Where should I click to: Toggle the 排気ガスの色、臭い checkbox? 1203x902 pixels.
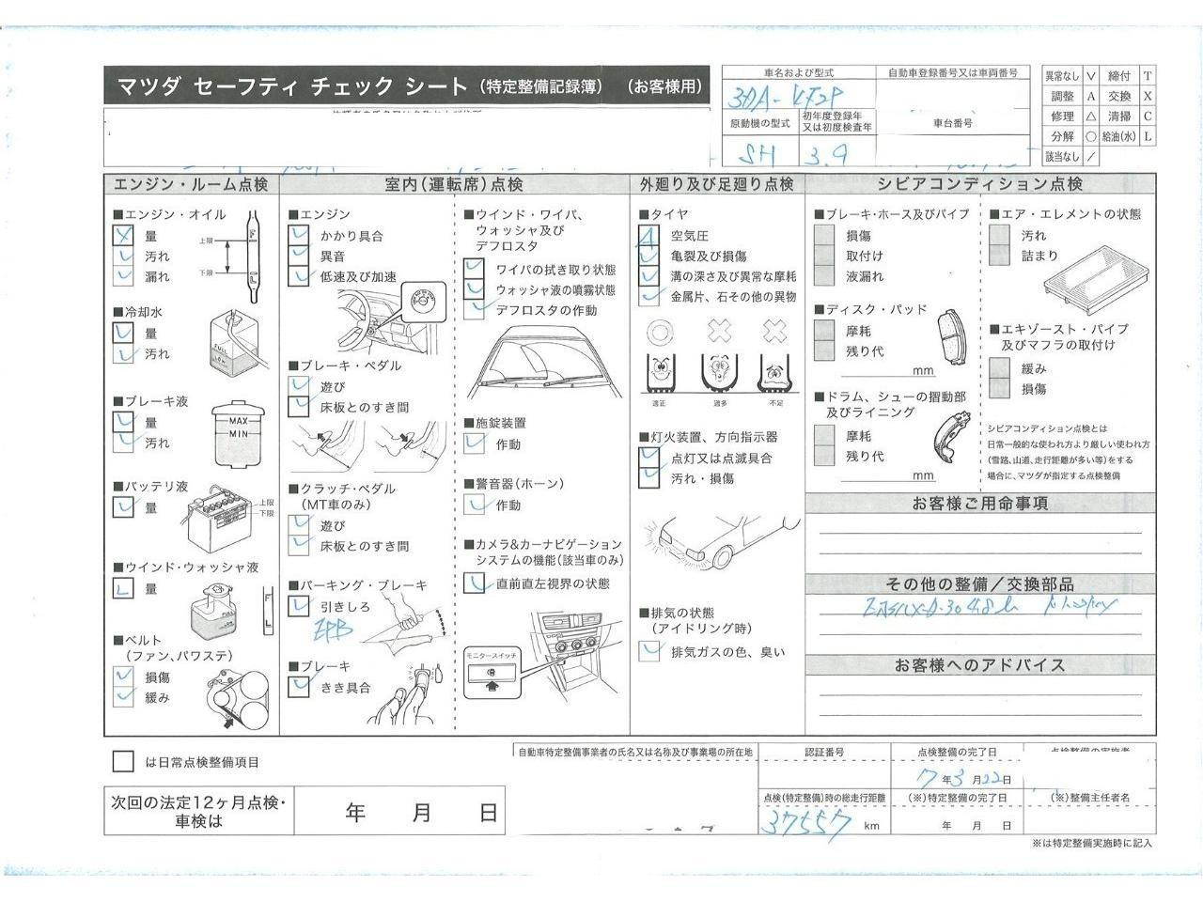[648, 651]
